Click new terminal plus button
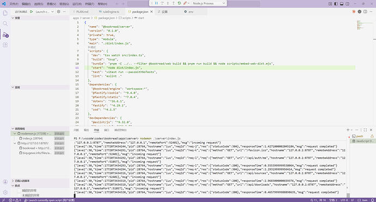The height and width of the screenshot is (202, 376). pos(348,130)
